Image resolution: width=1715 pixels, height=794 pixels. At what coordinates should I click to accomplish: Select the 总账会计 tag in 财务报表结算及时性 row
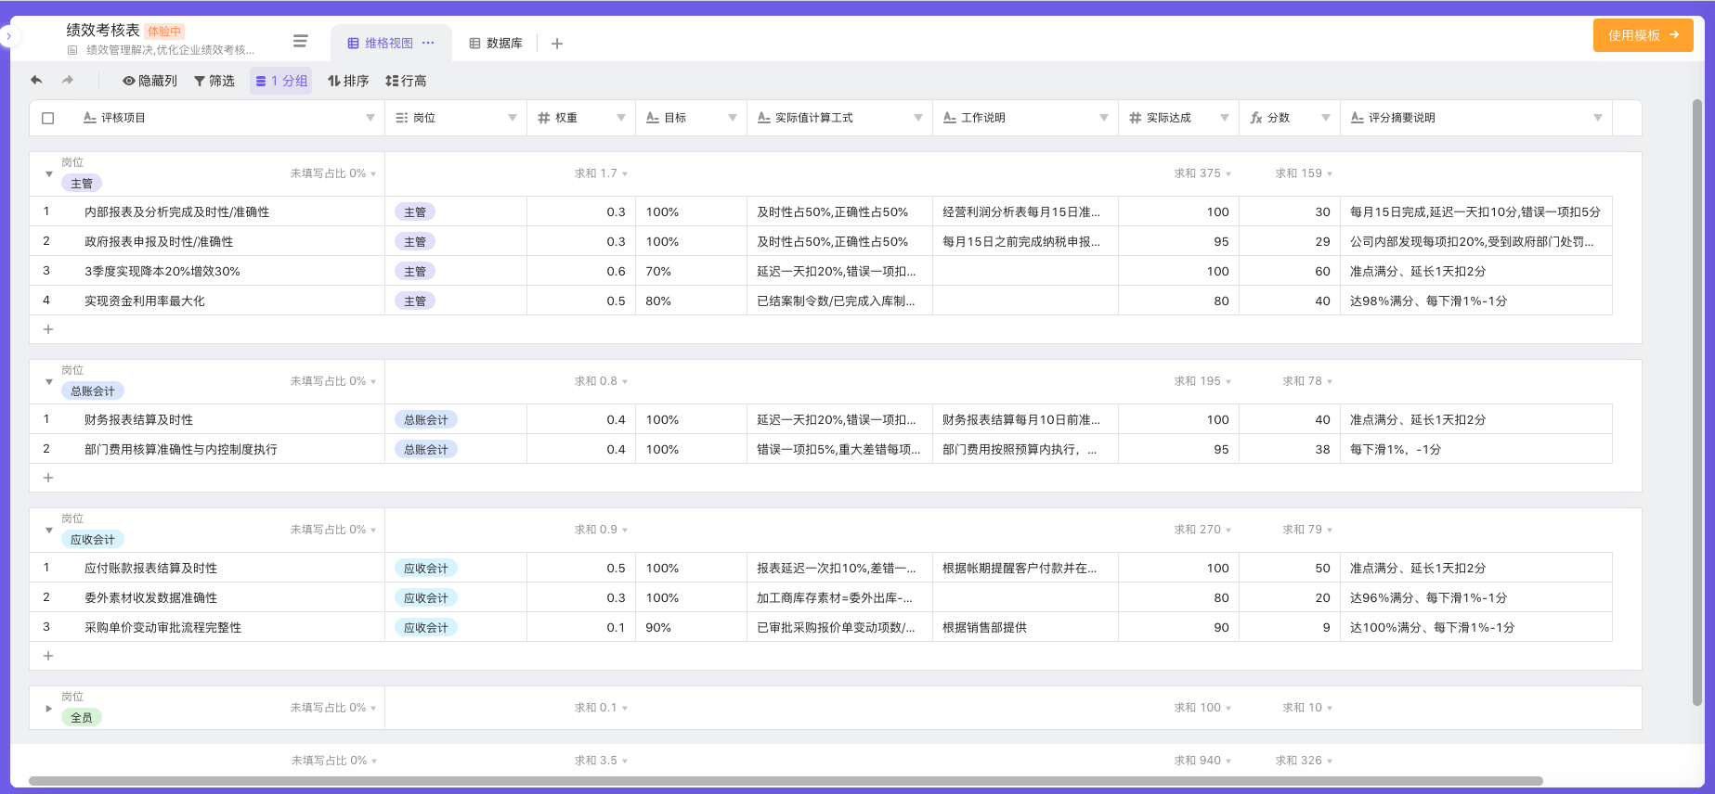tap(426, 419)
